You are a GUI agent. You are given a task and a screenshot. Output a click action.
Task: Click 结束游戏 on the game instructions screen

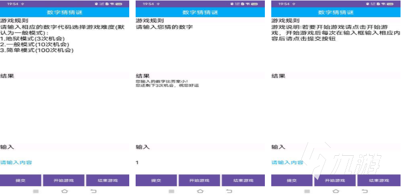pyautogui.click(x=379, y=180)
